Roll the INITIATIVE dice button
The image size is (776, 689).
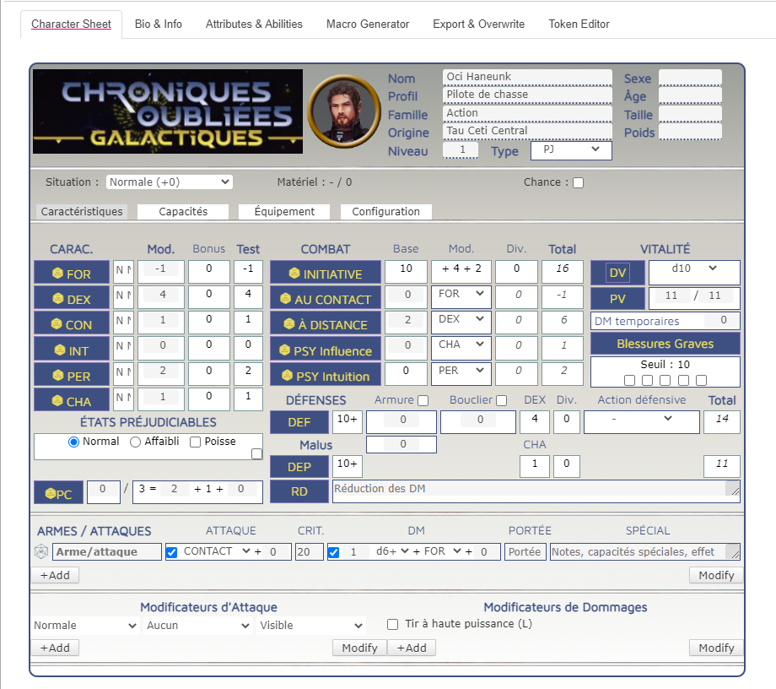[326, 274]
